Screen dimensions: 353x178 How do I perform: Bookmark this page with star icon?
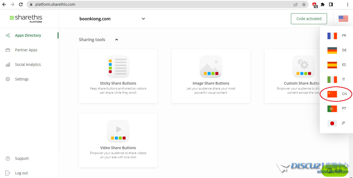304,4
